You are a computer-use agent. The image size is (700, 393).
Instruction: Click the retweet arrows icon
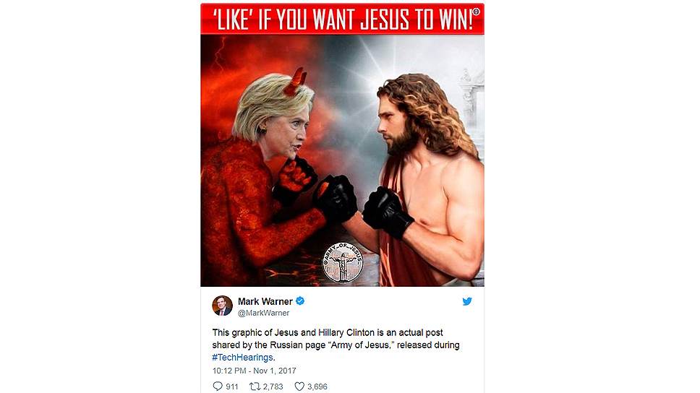(x=255, y=386)
